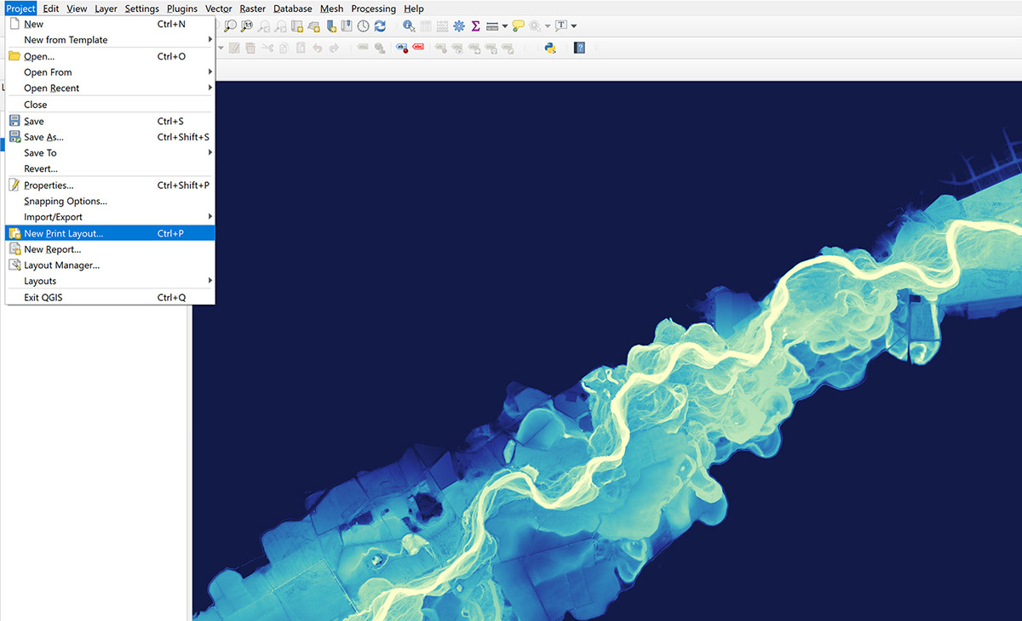Open the Raster menu
This screenshot has height=621, width=1022.
click(252, 9)
